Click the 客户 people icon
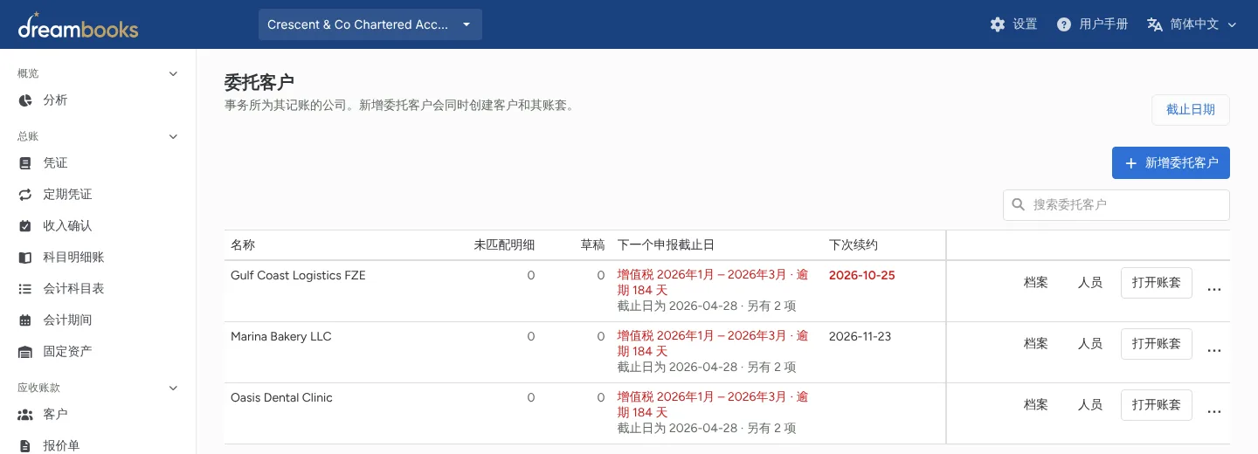The image size is (1258, 454). (x=25, y=415)
